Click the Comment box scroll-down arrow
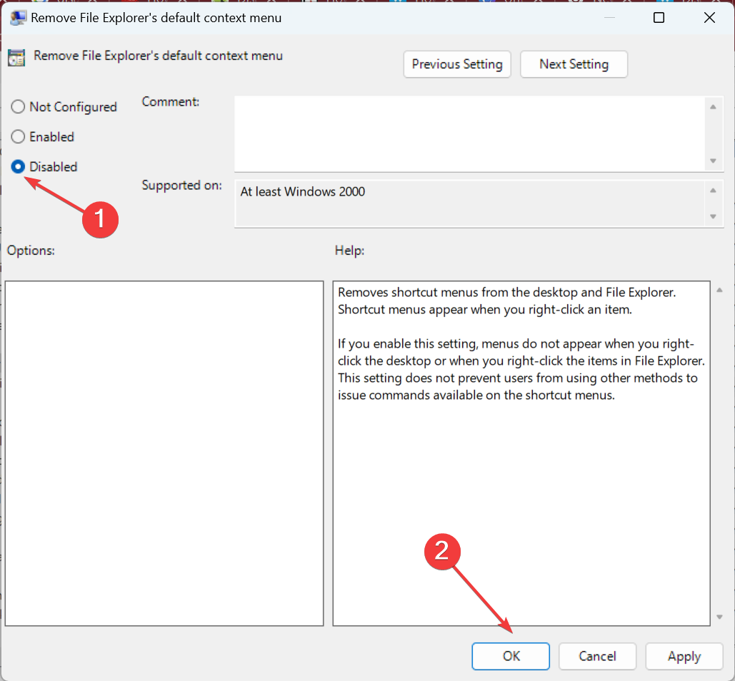 [713, 161]
